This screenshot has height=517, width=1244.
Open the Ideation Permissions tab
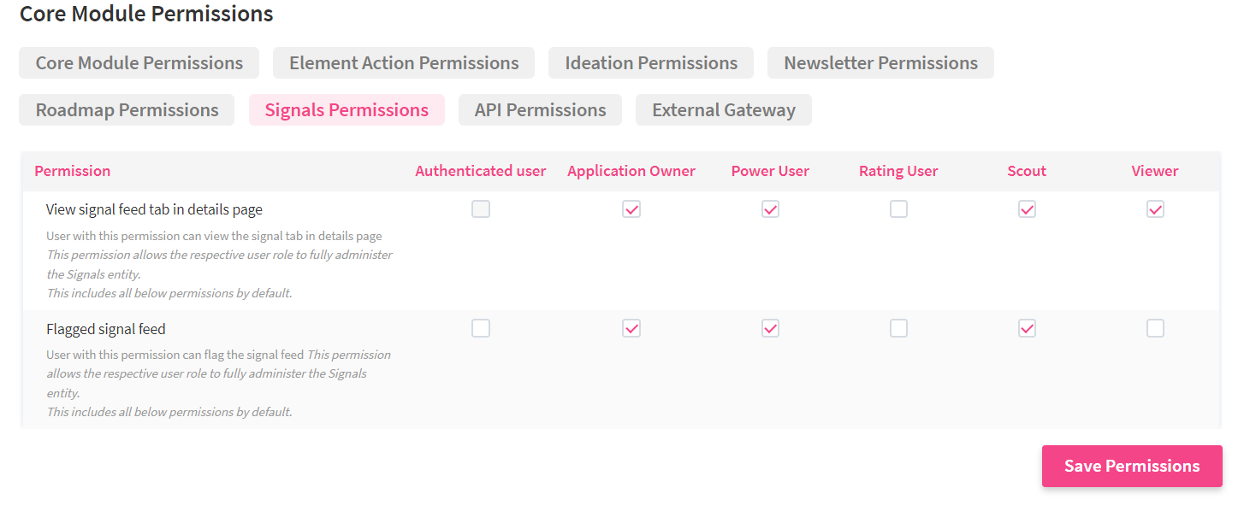[651, 63]
